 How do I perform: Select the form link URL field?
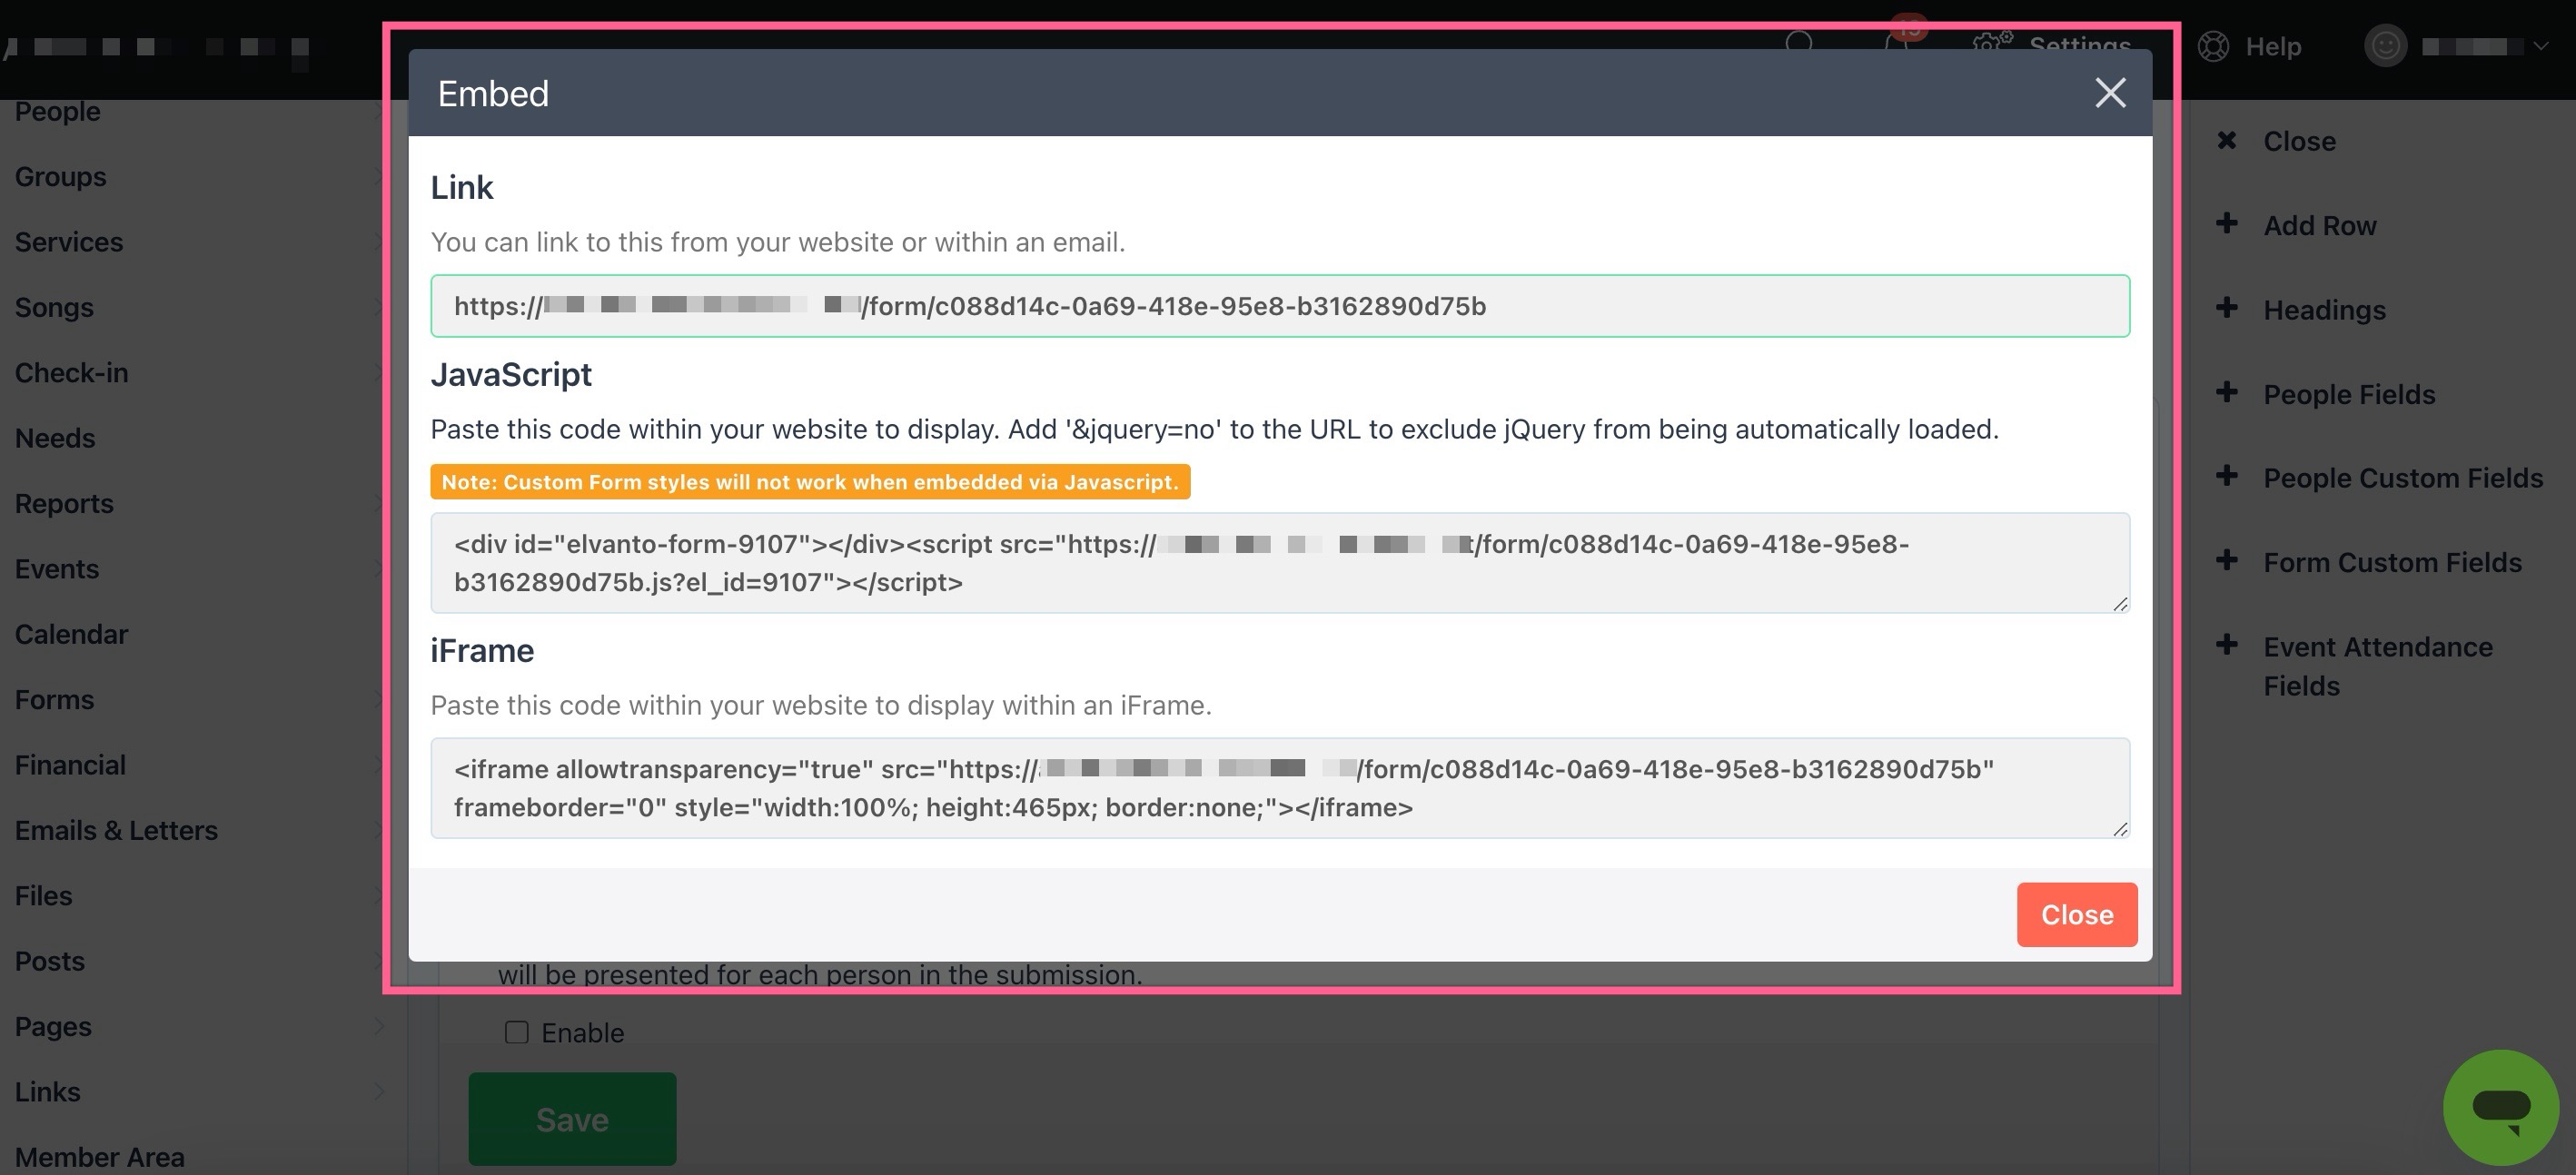1280,306
